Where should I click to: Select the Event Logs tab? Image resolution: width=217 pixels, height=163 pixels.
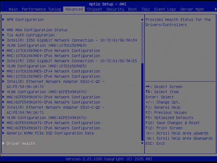pos(165,9)
